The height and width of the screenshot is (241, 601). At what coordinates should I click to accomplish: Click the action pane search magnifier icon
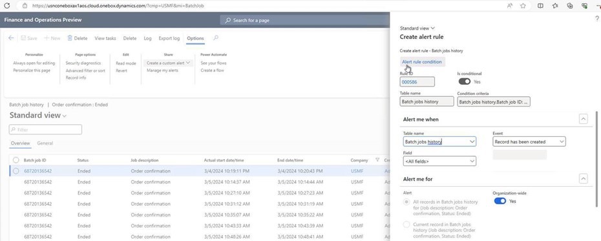coord(216,38)
